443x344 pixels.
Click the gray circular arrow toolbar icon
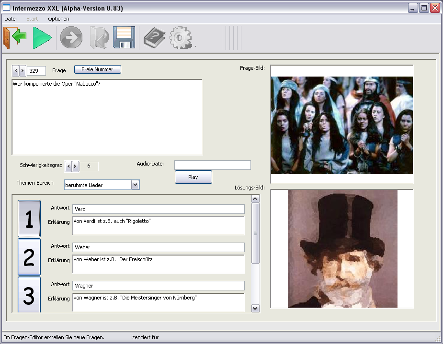[71, 37]
